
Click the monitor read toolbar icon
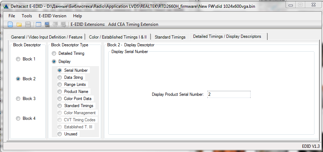[x=47, y=24]
